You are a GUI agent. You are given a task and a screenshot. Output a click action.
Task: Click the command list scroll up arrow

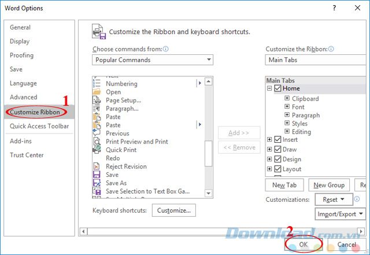tap(208, 82)
